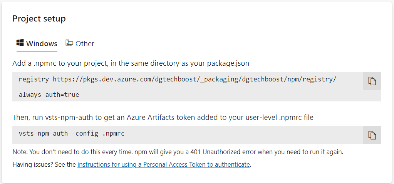Click 'npm/registry/' at the URL's end
This screenshot has height=184, width=394.
point(312,80)
